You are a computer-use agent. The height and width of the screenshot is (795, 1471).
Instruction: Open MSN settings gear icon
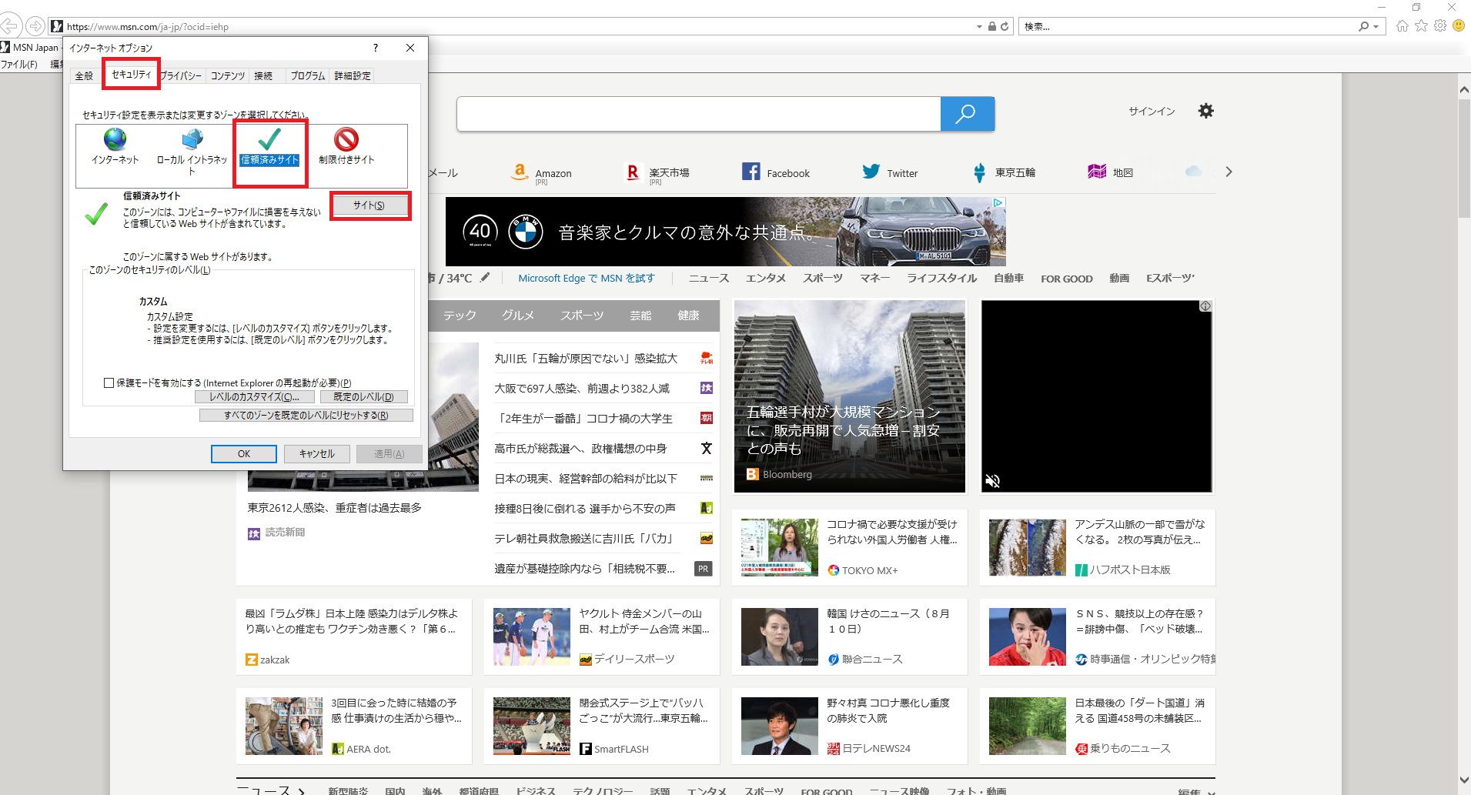click(1205, 111)
